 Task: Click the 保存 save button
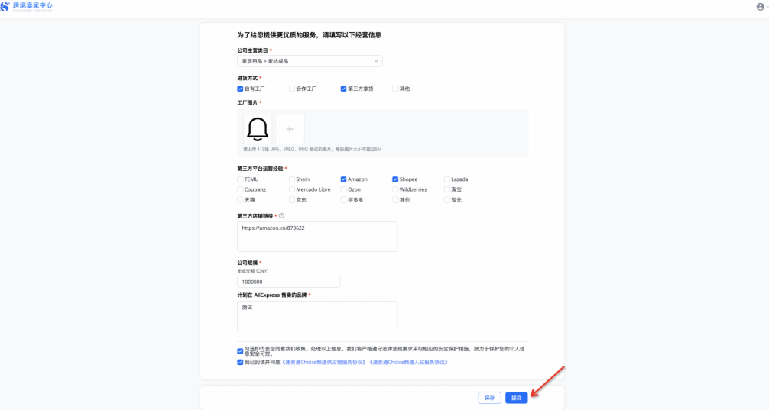[489, 398]
